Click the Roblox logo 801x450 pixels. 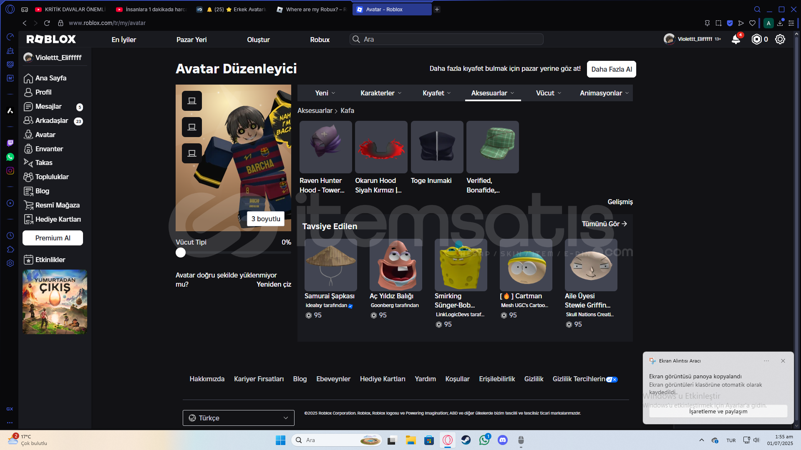click(x=51, y=39)
